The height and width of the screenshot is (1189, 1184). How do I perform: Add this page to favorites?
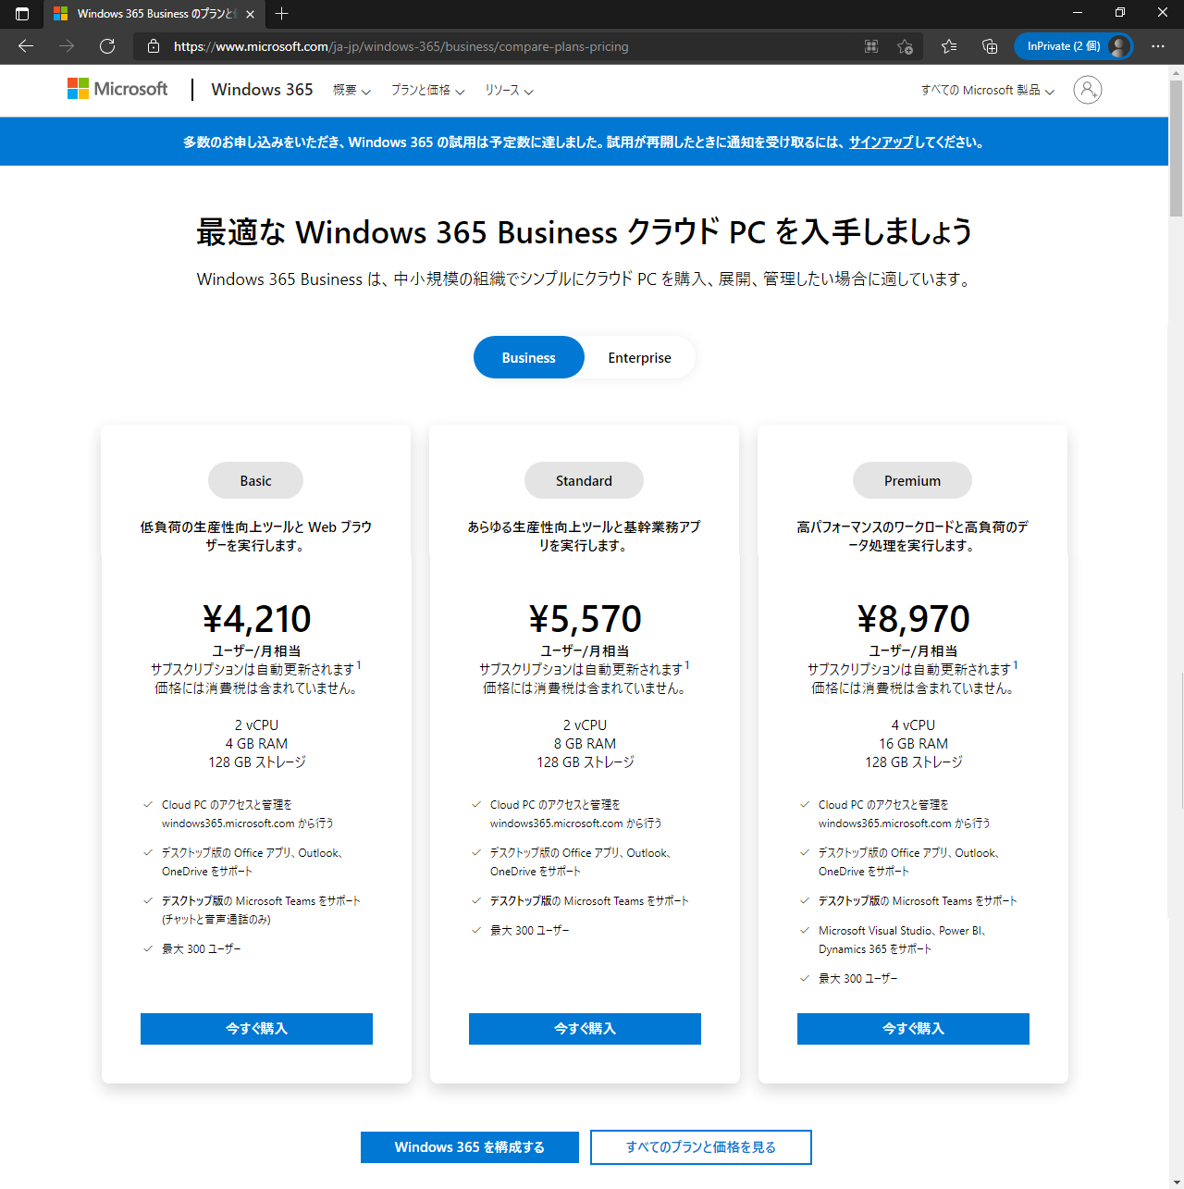(x=905, y=46)
